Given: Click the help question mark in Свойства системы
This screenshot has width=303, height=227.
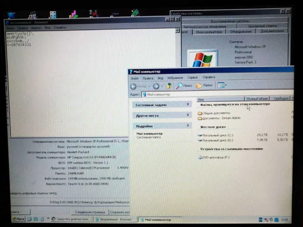Looking at the screenshot, I should coord(282,11).
